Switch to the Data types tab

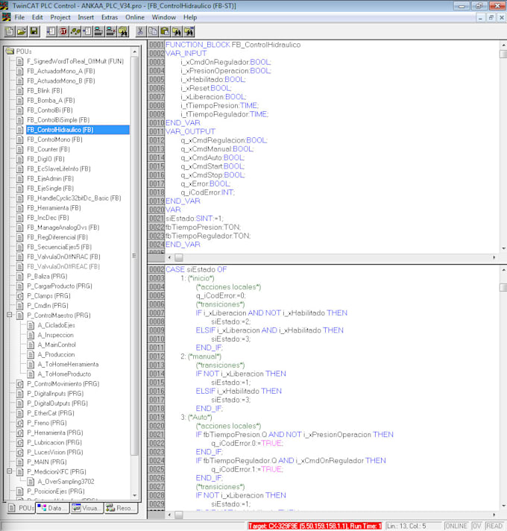pos(52,508)
